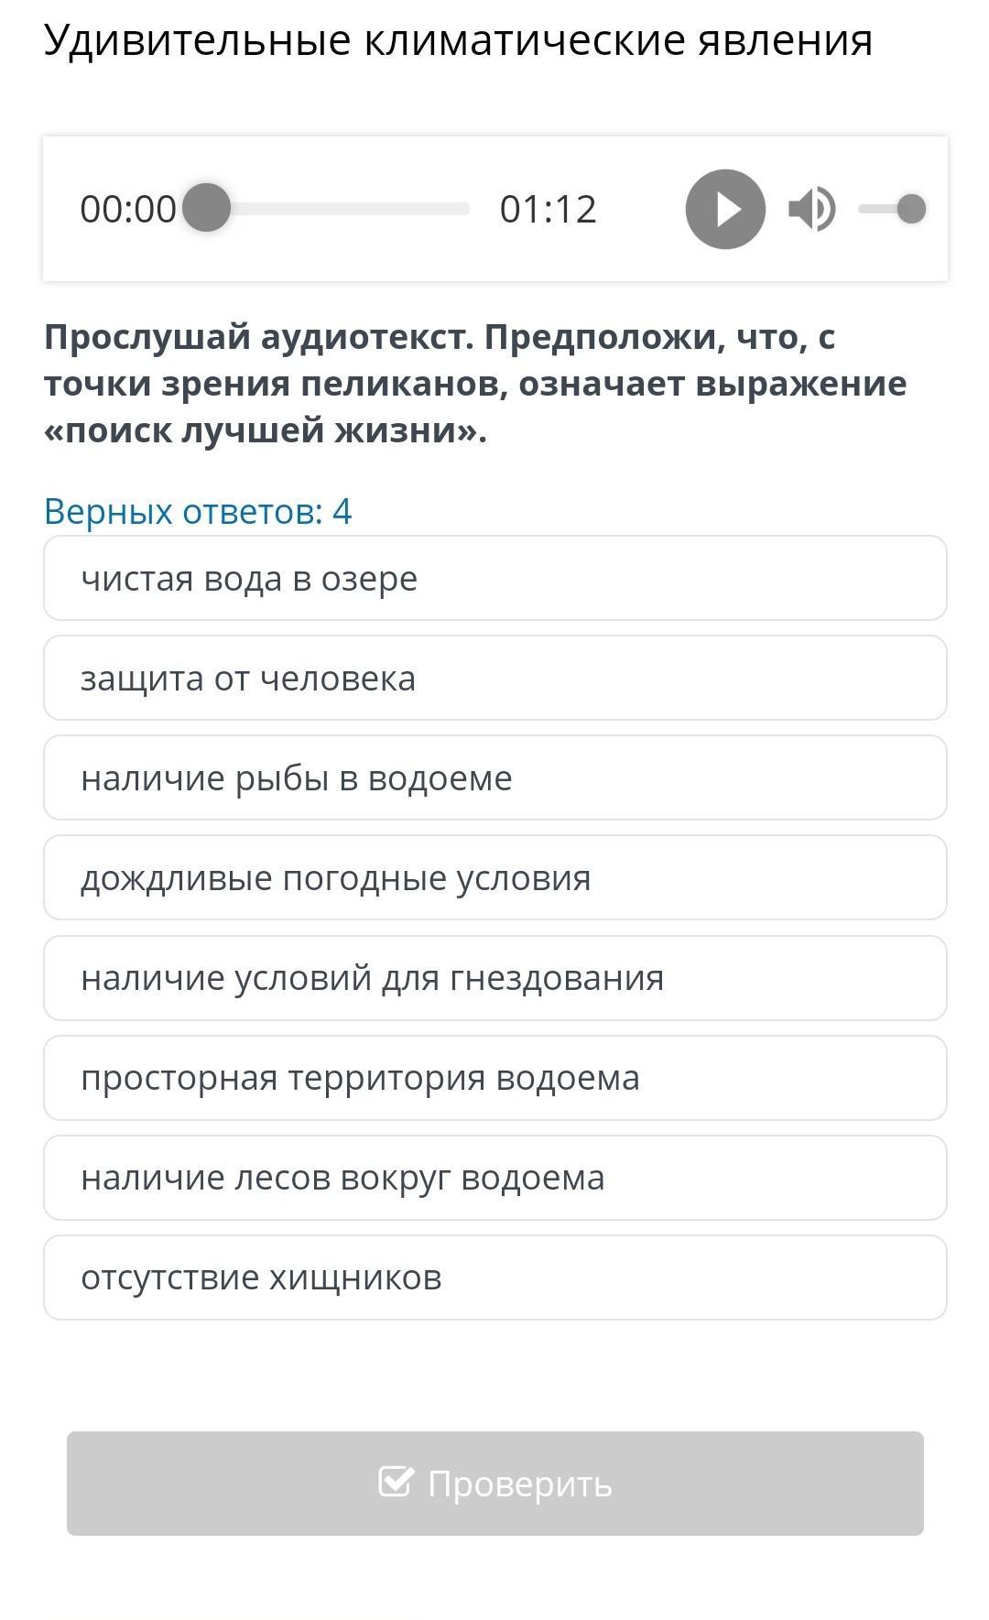The height and width of the screenshot is (1620, 989).
Task: Select answer 'защита от человека'
Action: coord(494,679)
